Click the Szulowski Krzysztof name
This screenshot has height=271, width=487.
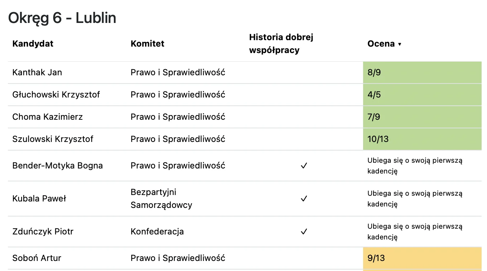[x=53, y=139]
